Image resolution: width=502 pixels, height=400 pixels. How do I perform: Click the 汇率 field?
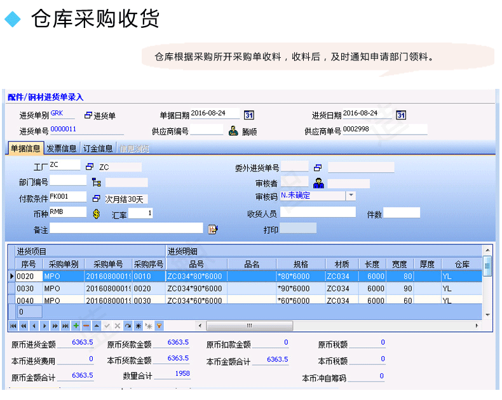(140, 213)
